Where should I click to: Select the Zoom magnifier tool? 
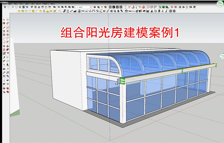coord(4,72)
